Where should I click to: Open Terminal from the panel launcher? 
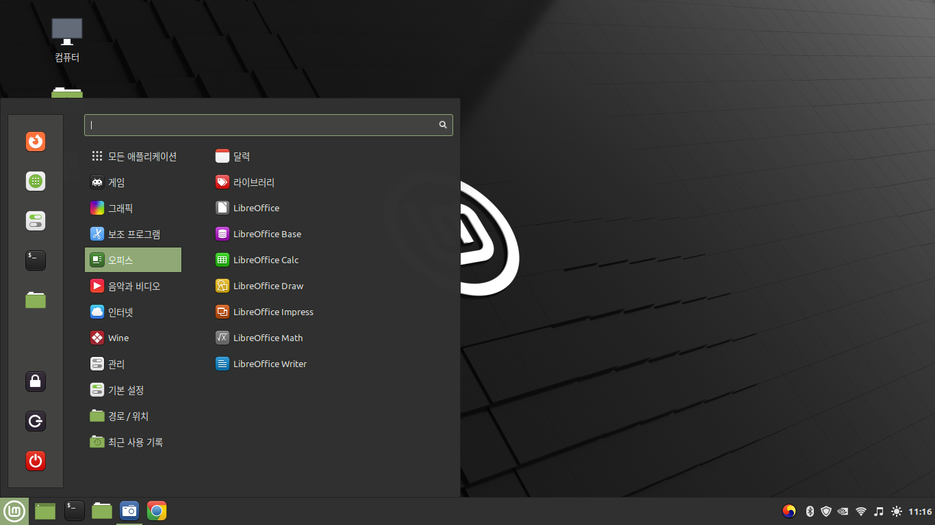75,511
